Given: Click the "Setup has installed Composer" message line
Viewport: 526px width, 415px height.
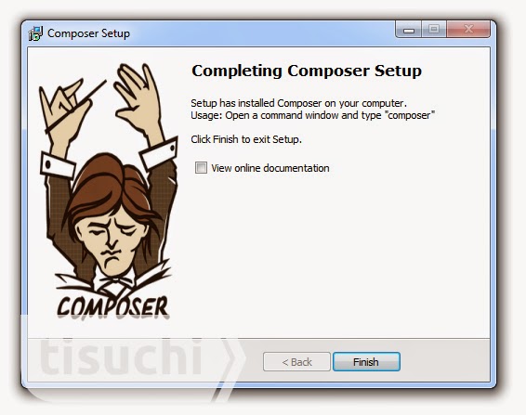Looking at the screenshot, I should 298,103.
